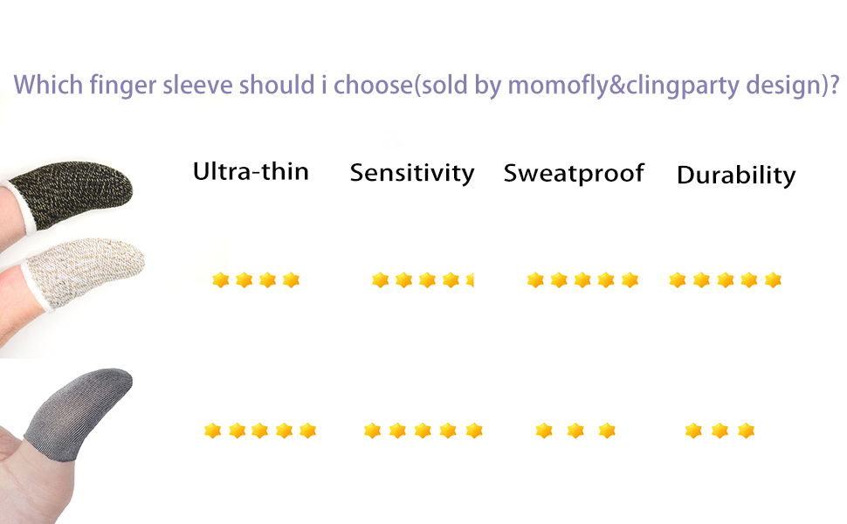847x524 pixels.
Task: Click the Durability column heading
Action: click(x=736, y=175)
